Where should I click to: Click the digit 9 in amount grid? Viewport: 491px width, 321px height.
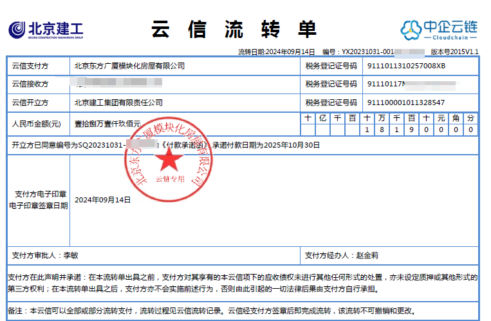point(411,130)
